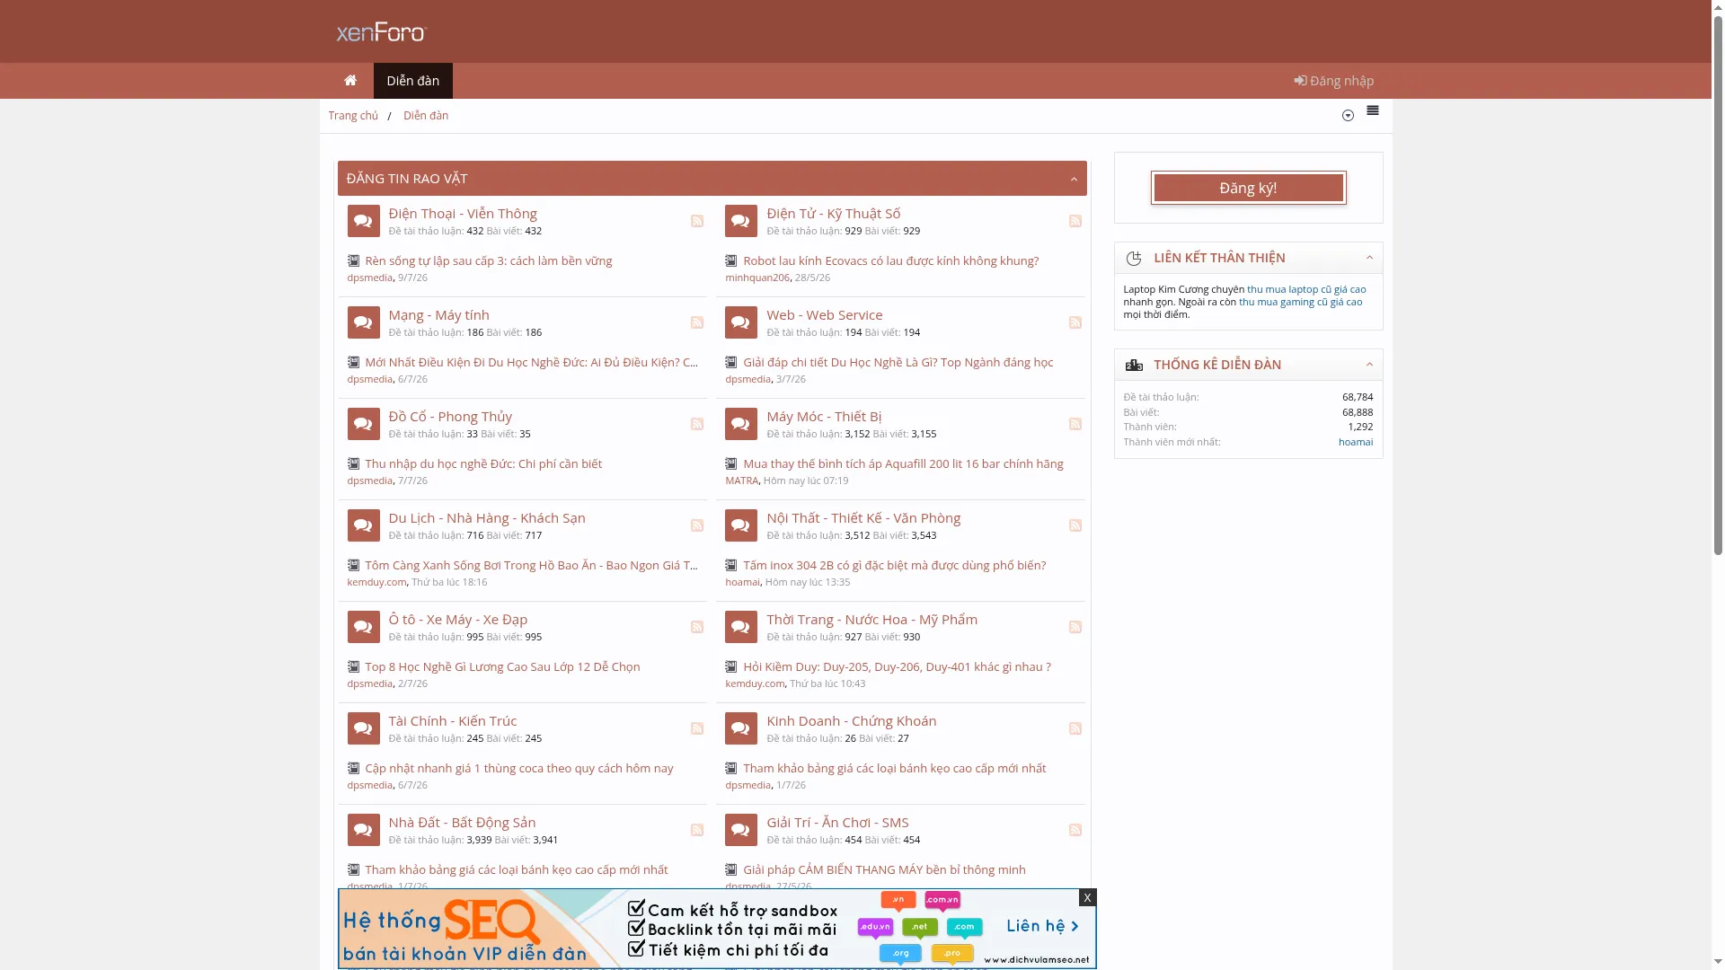Open RSS feed for Nhà Đất - Bất Động Sản

click(x=697, y=830)
